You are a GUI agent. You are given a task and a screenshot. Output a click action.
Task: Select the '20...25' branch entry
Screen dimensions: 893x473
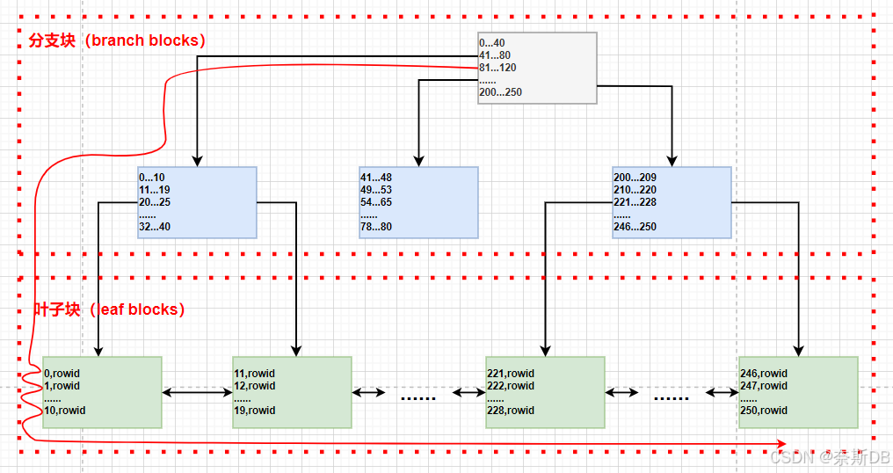click(x=155, y=201)
